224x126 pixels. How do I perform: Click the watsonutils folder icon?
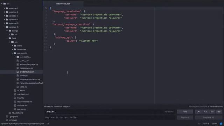15,53
